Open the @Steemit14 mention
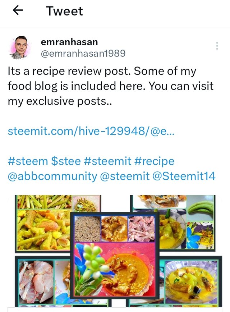Image resolution: width=230 pixels, height=312 pixels. (184, 176)
